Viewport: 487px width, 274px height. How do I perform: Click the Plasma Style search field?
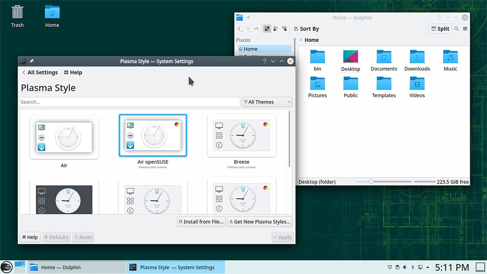130,102
